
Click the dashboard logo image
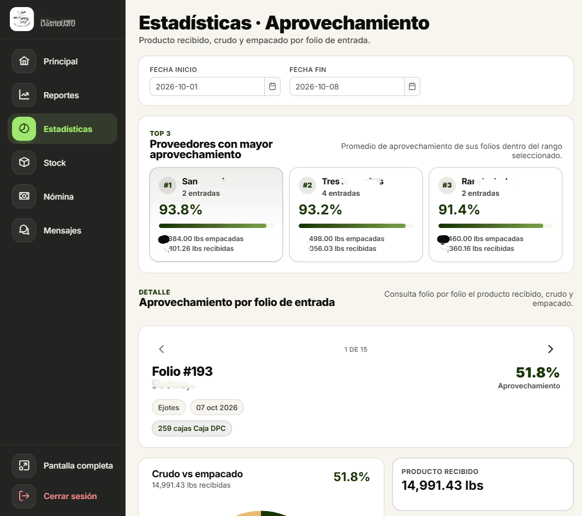[22, 19]
